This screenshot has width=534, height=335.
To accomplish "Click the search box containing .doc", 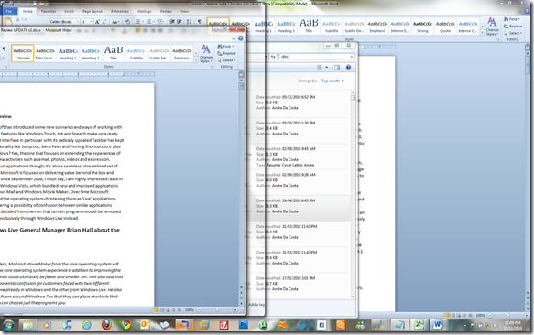I will click(x=317, y=57).
